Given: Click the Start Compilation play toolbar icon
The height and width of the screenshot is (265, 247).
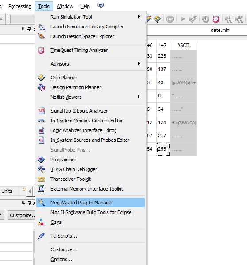Looking at the screenshot, I should (182, 19).
